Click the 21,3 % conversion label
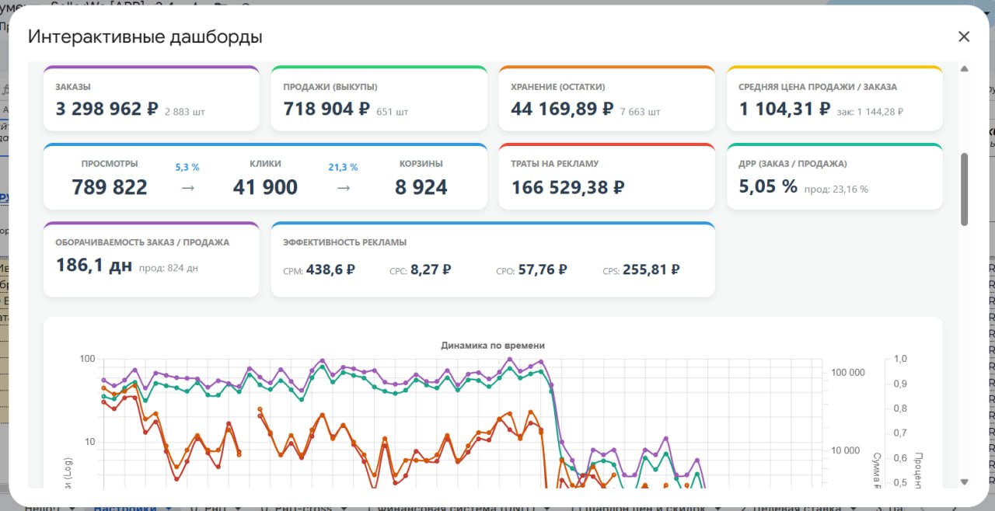Image resolution: width=995 pixels, height=511 pixels. (x=343, y=167)
